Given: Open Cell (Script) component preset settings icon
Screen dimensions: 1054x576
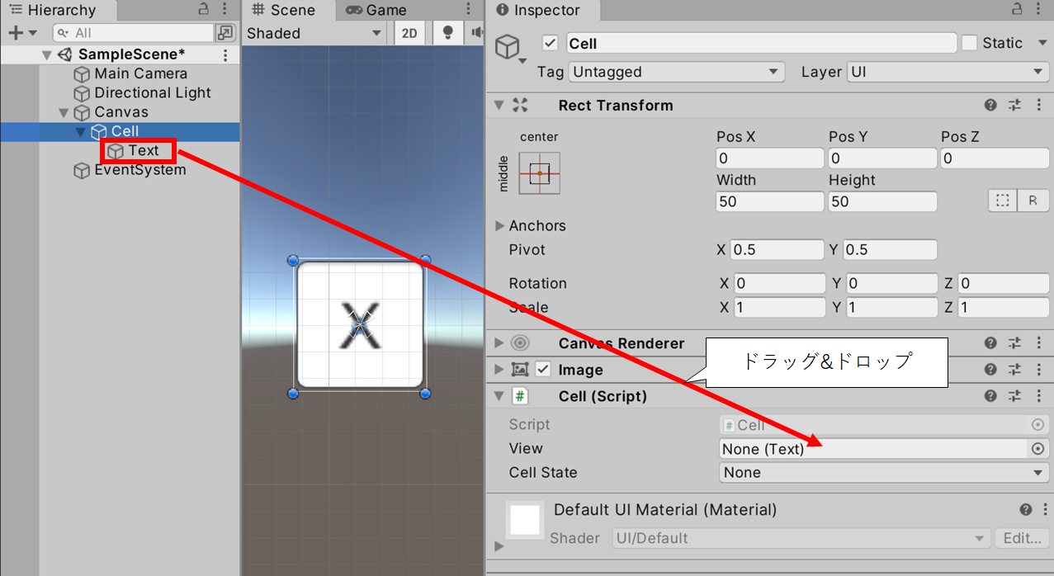Looking at the screenshot, I should pos(1014,396).
